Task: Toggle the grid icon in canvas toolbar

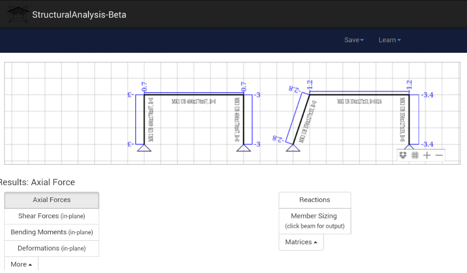Action: click(x=415, y=155)
